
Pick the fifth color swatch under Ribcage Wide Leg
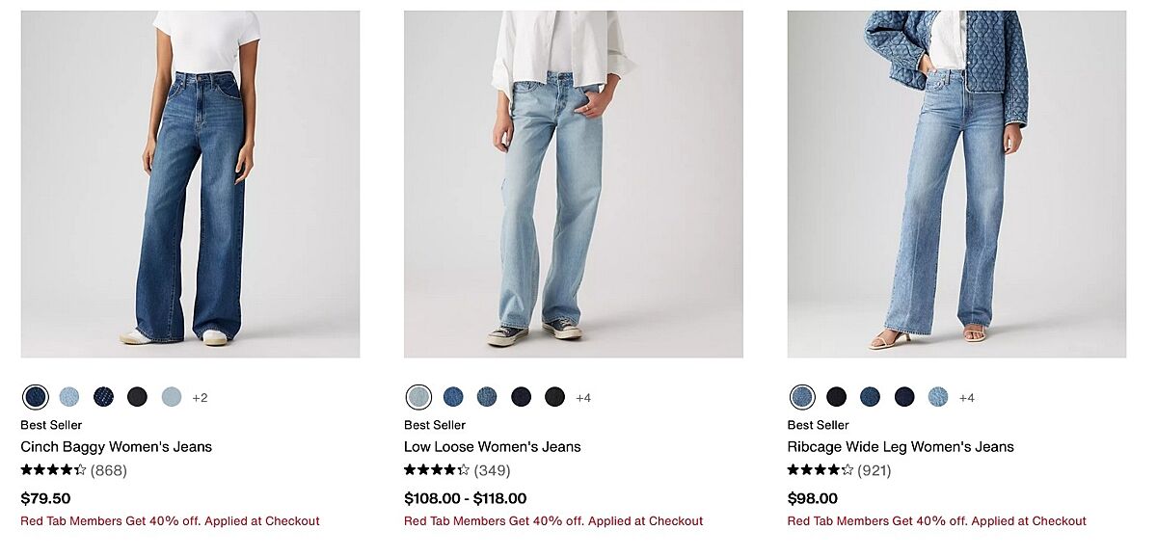point(938,397)
